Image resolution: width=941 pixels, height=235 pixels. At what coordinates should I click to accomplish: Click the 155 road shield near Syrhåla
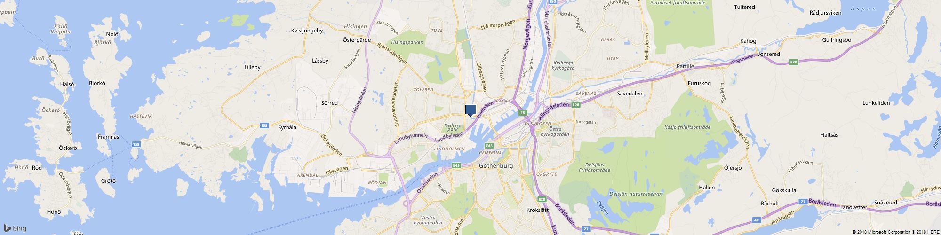click(x=264, y=125)
